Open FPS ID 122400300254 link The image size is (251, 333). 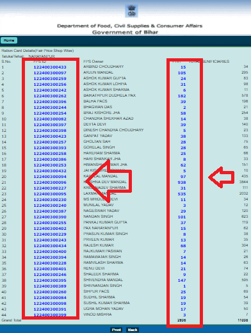tap(50, 113)
